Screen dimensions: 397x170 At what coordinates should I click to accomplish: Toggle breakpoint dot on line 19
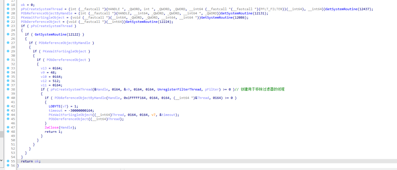coord(8,9)
